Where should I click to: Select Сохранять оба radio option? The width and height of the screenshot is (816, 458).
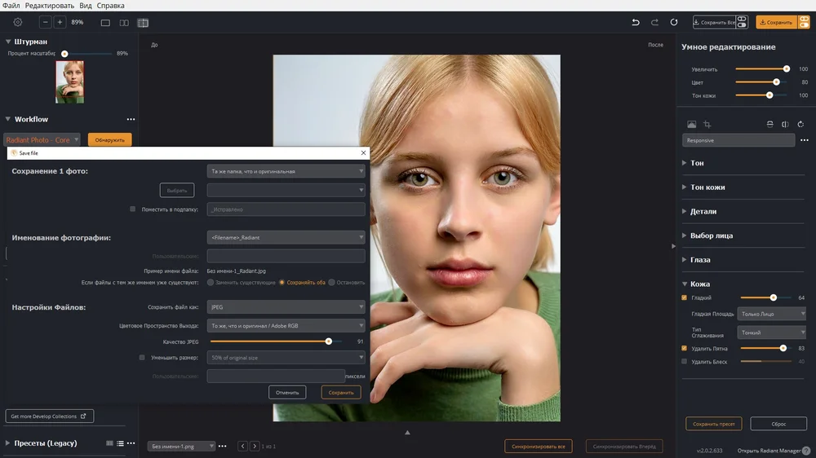[x=282, y=282]
